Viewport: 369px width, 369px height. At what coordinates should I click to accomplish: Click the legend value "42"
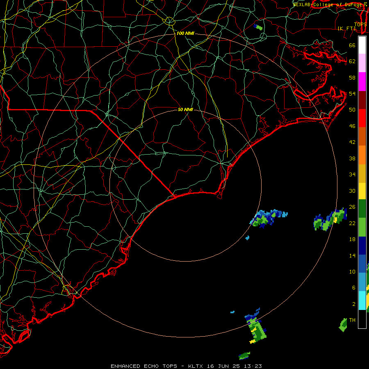click(352, 142)
